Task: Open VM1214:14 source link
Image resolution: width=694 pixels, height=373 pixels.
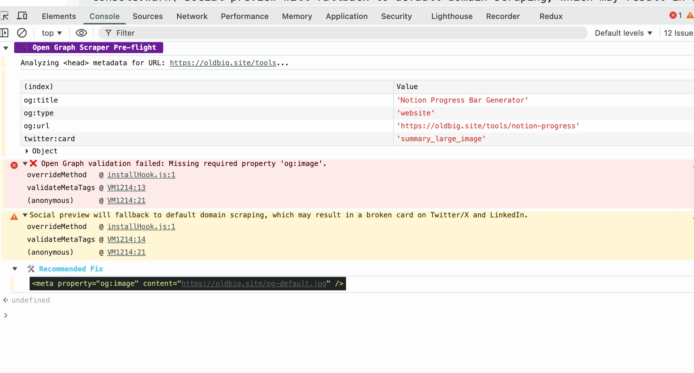Action: (x=126, y=239)
